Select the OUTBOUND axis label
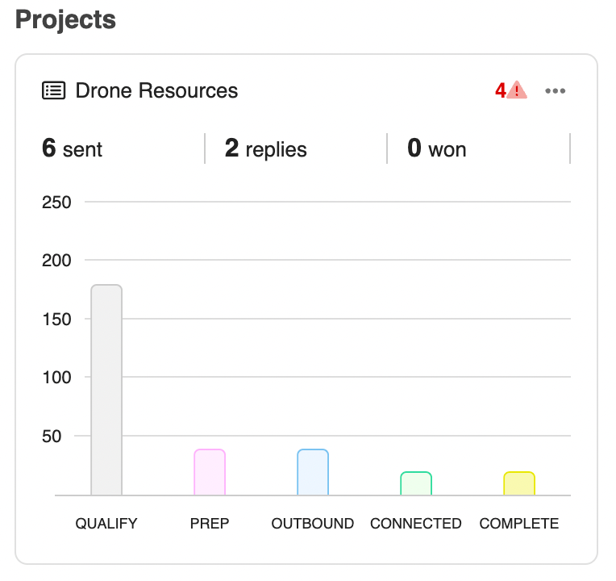 point(313,524)
